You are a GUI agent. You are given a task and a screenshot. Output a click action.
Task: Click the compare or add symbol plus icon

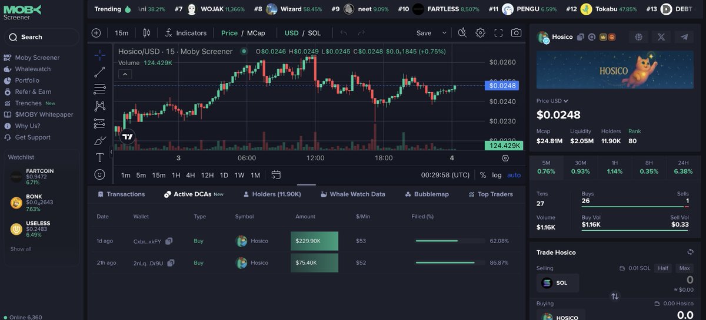(x=96, y=33)
